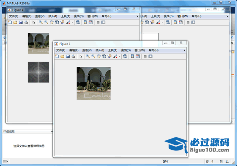This screenshot has width=237, height=166.
Task: Expand the Brush color dropdown arrow in Figure 3
Action: click(x=119, y=56)
